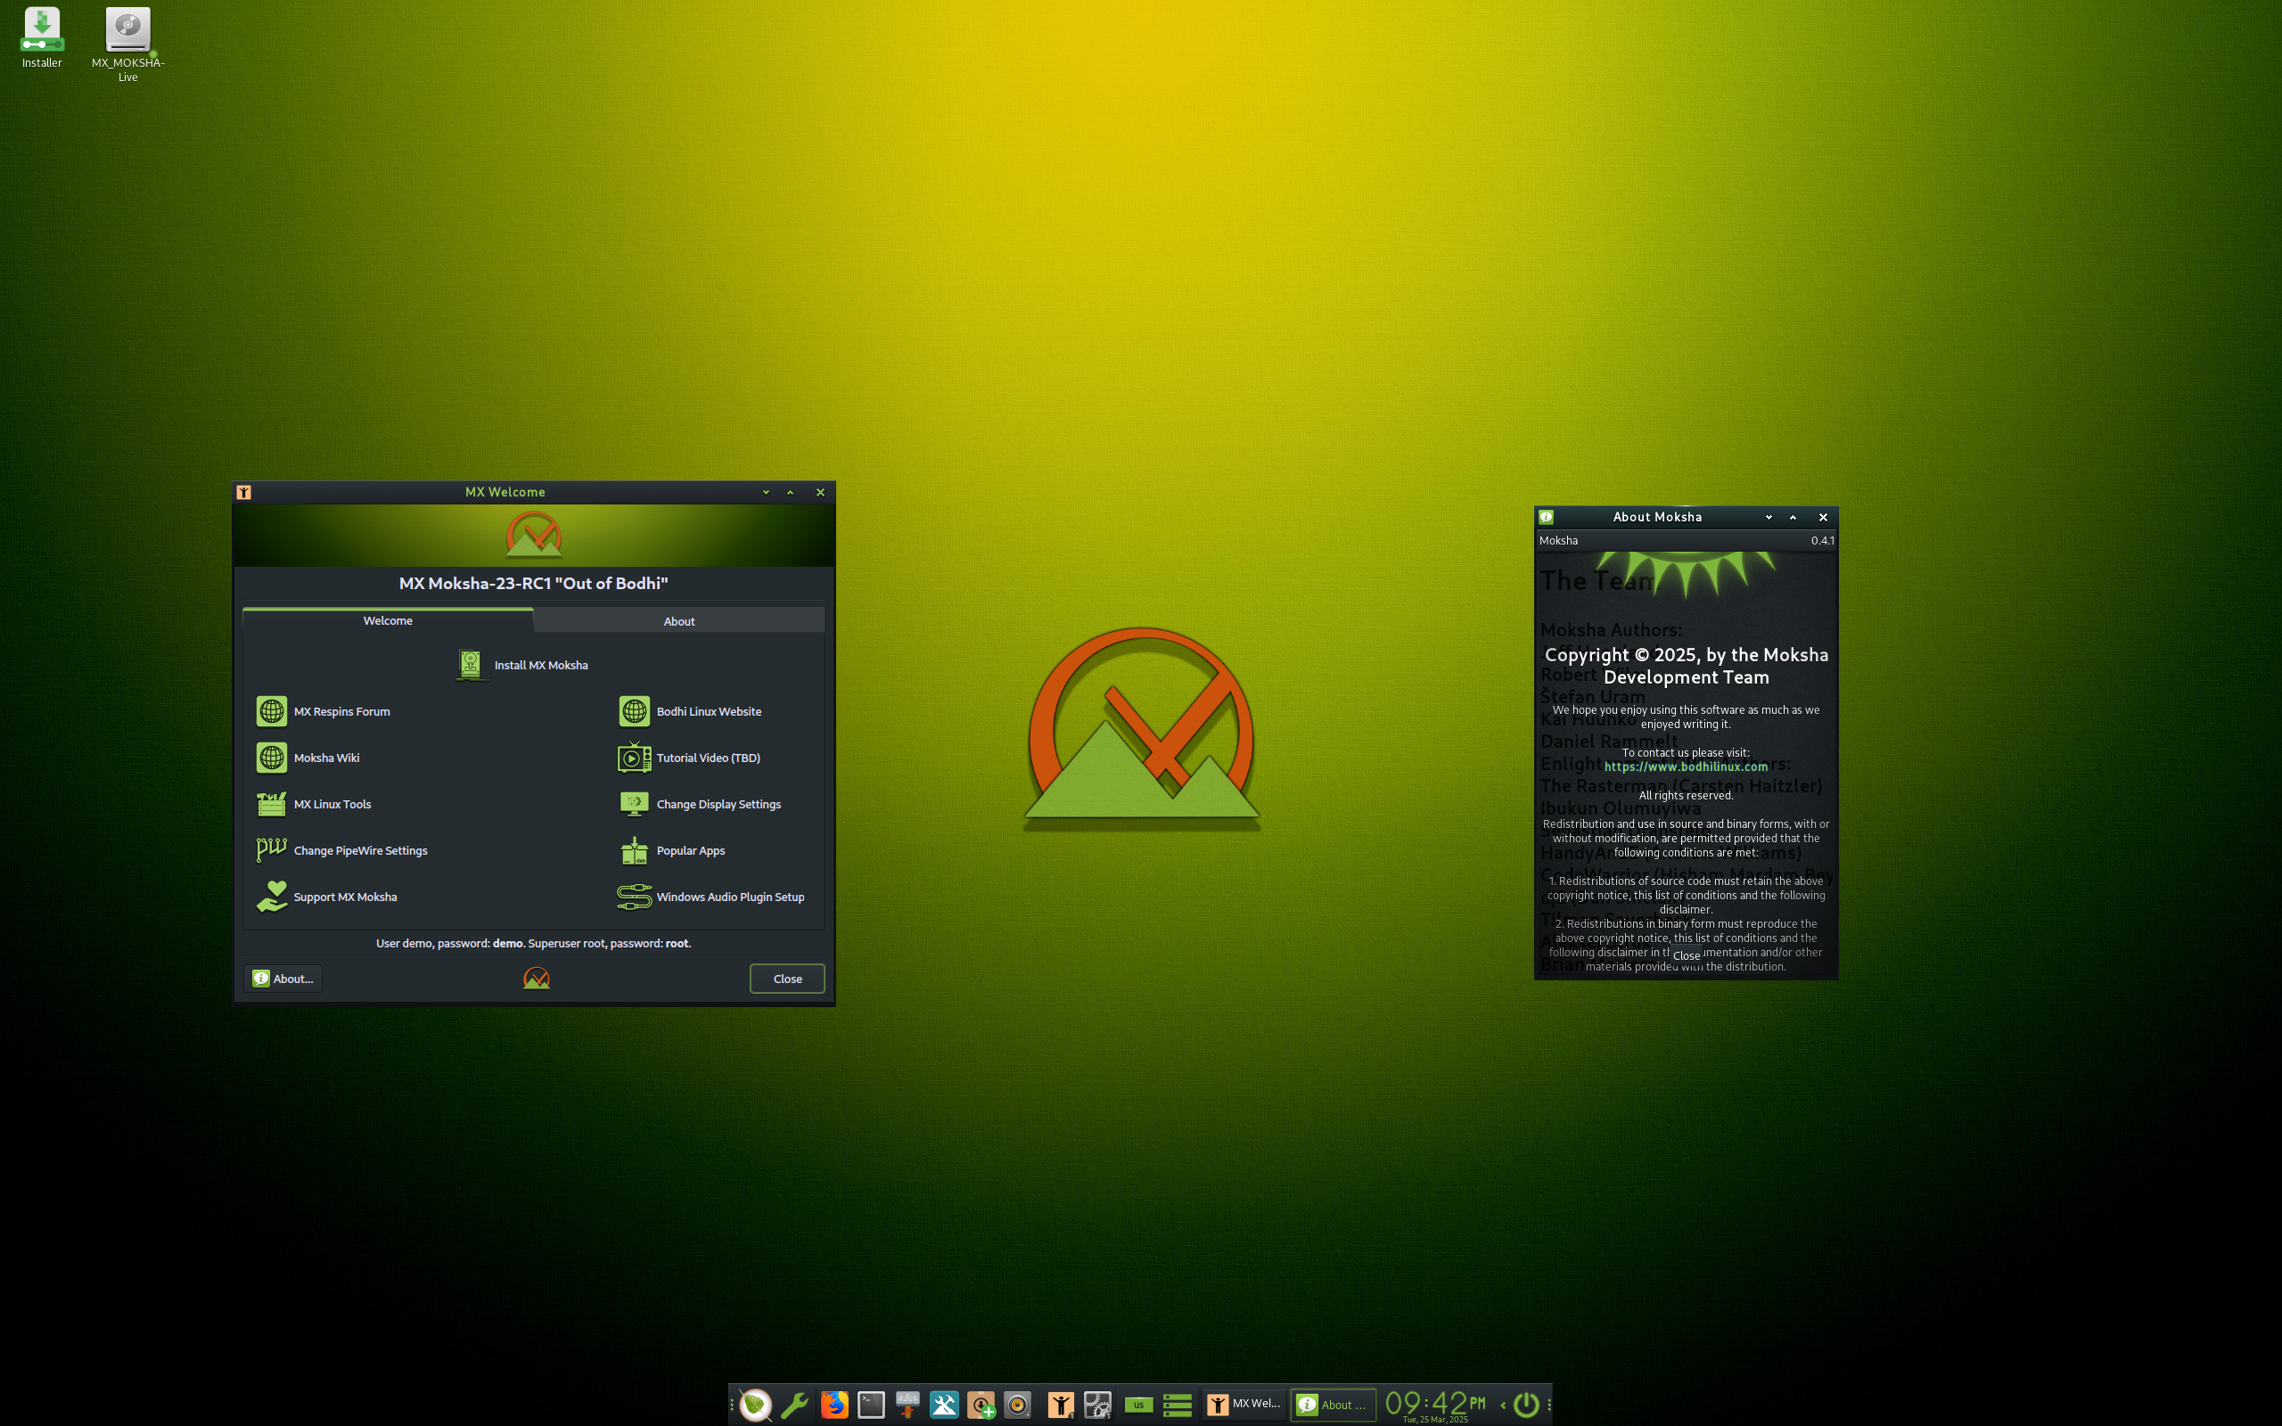Activate About taskbar window button
Screen dimensions: 2282x1426
(x=1333, y=1405)
